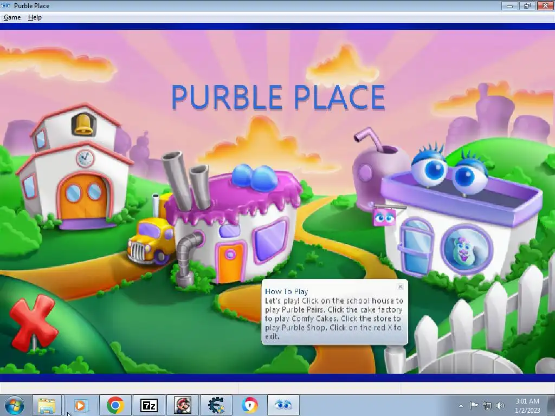The width and height of the screenshot is (555, 416).
Task: Close the How To Play tooltip
Action: (401, 287)
